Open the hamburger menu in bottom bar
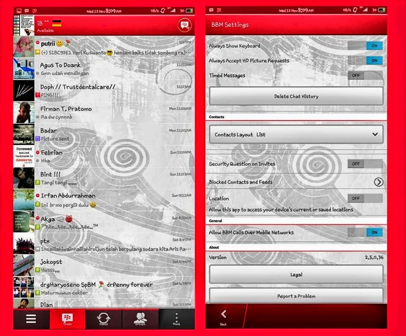This screenshot has width=406, height=336. point(31,319)
